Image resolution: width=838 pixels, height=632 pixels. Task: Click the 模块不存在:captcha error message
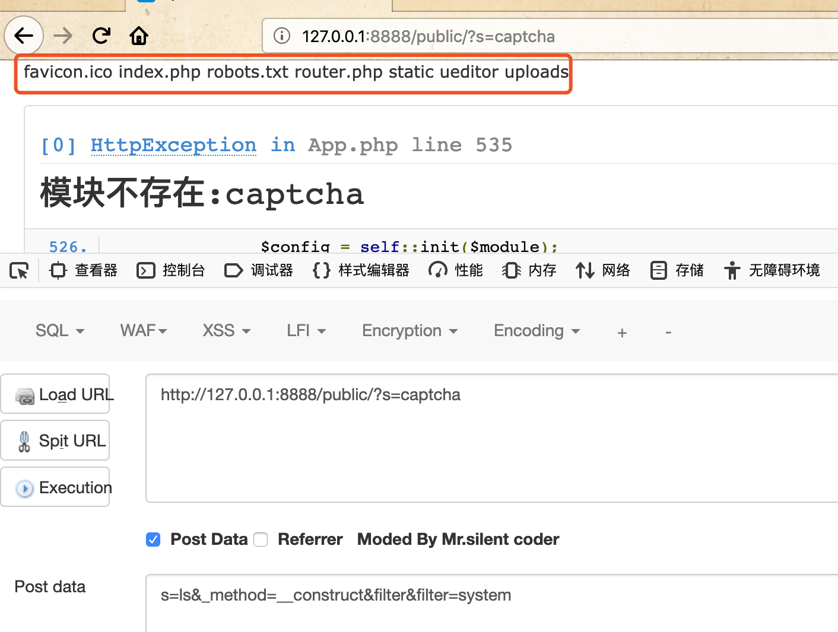pyautogui.click(x=202, y=194)
